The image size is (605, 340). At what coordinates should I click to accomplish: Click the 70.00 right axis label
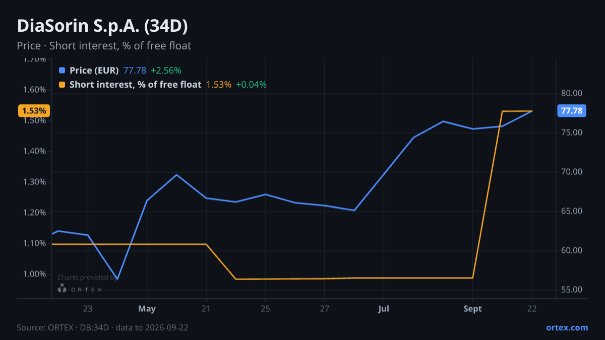coord(571,172)
